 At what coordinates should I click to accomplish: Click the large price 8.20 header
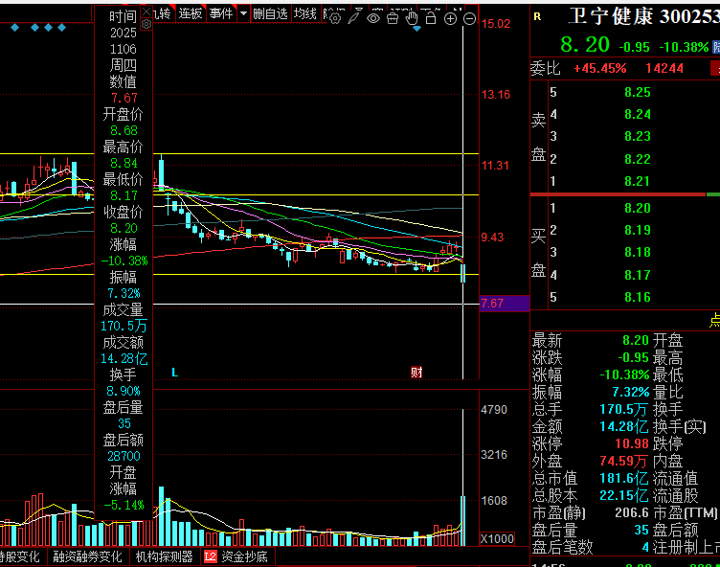click(x=585, y=45)
